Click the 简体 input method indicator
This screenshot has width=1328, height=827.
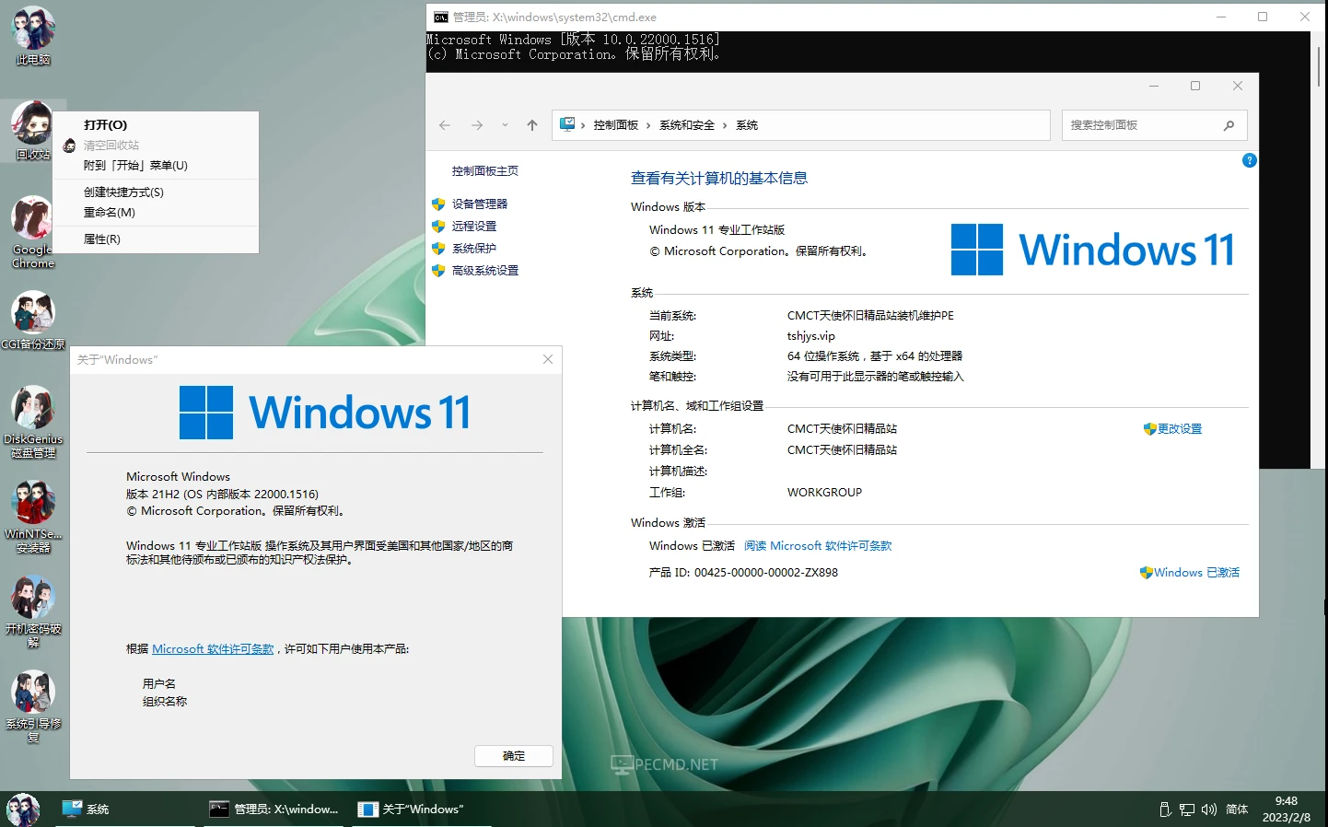tap(1237, 810)
